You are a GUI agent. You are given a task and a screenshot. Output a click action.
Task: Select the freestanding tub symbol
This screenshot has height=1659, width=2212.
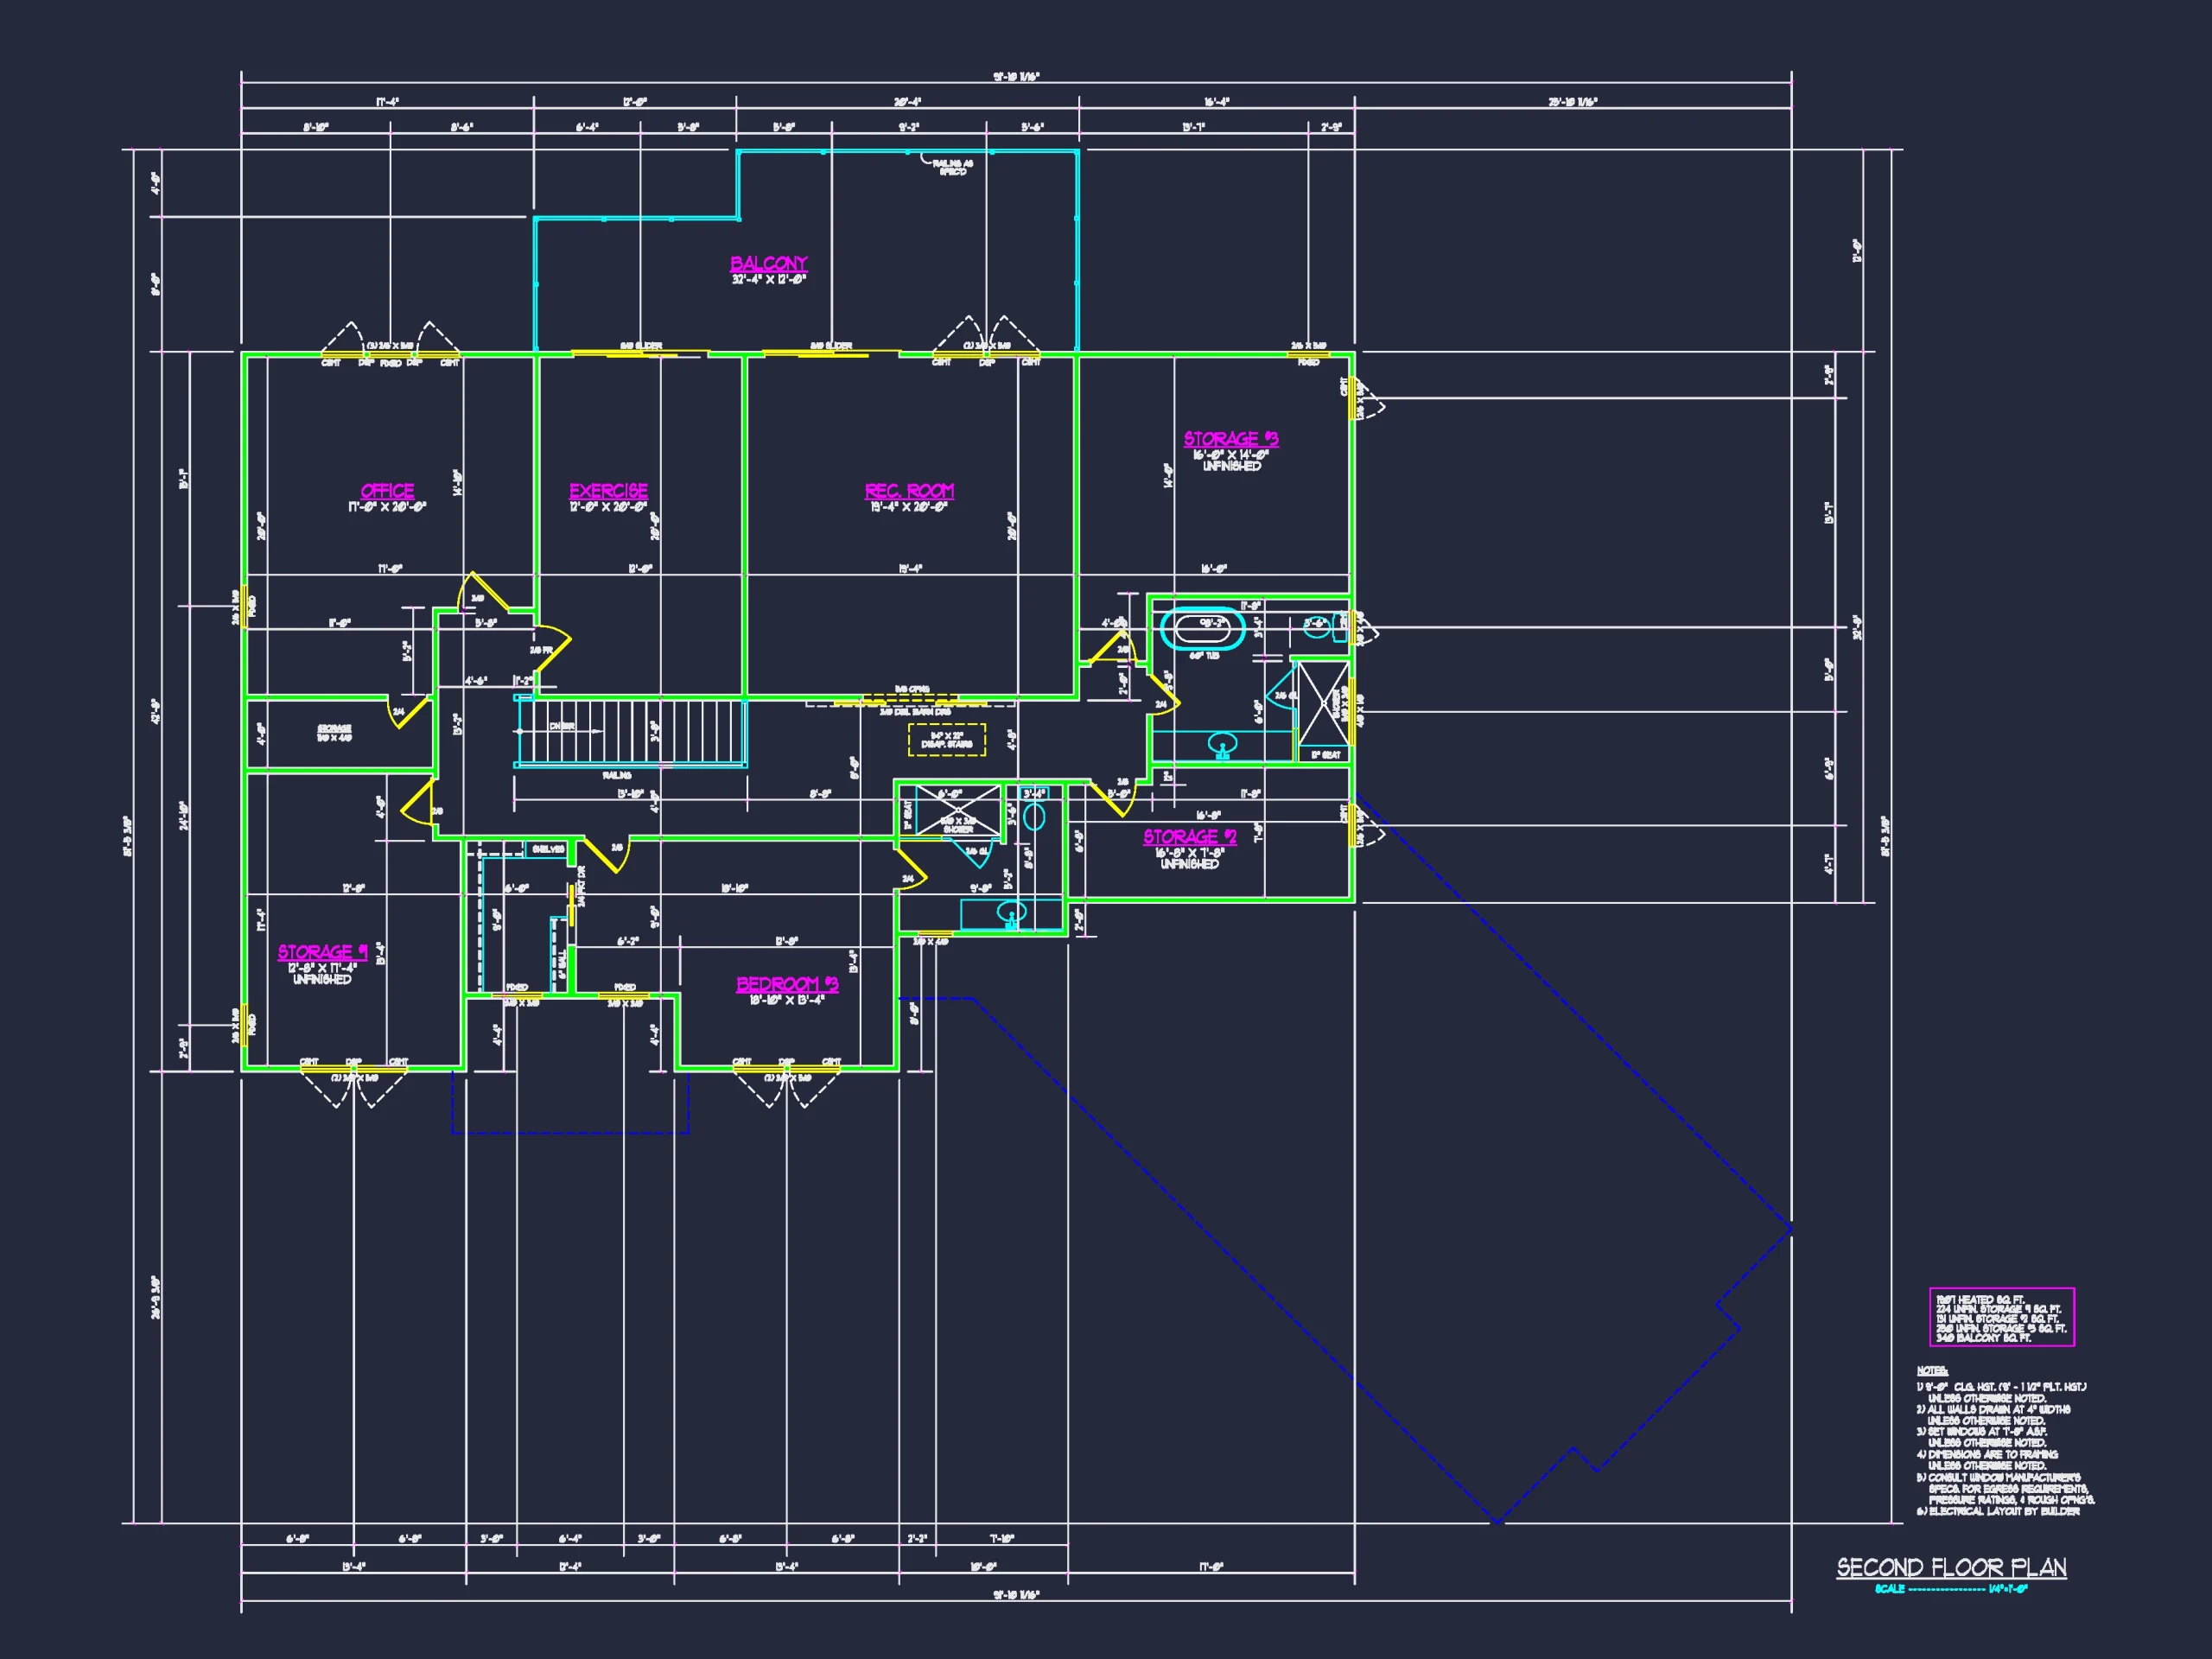tap(1203, 629)
